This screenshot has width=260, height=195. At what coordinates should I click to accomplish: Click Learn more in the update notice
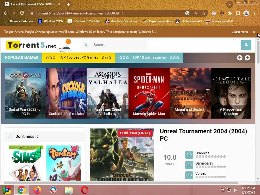pyautogui.click(x=240, y=32)
